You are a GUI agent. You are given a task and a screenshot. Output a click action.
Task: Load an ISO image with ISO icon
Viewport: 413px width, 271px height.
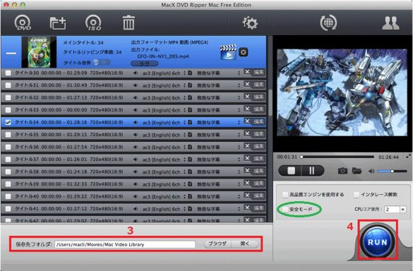pyautogui.click(x=93, y=23)
